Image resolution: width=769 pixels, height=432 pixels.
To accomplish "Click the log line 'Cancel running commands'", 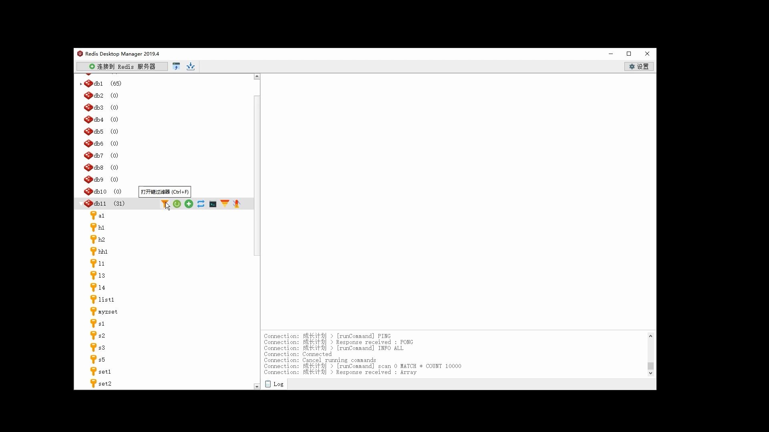I will coord(320,360).
